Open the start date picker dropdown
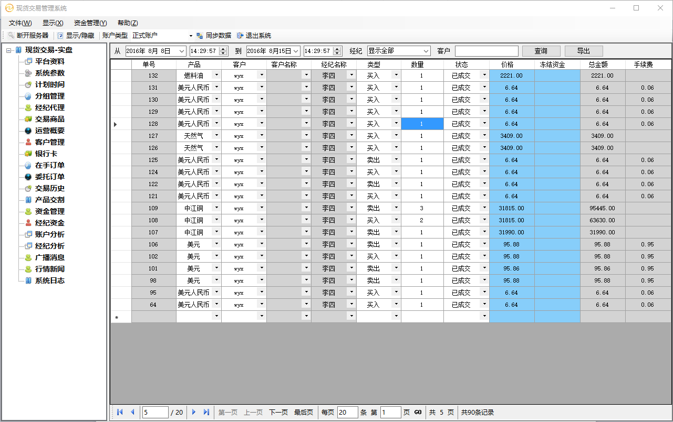Screen dimensions: 673x422 pyautogui.click(x=182, y=51)
